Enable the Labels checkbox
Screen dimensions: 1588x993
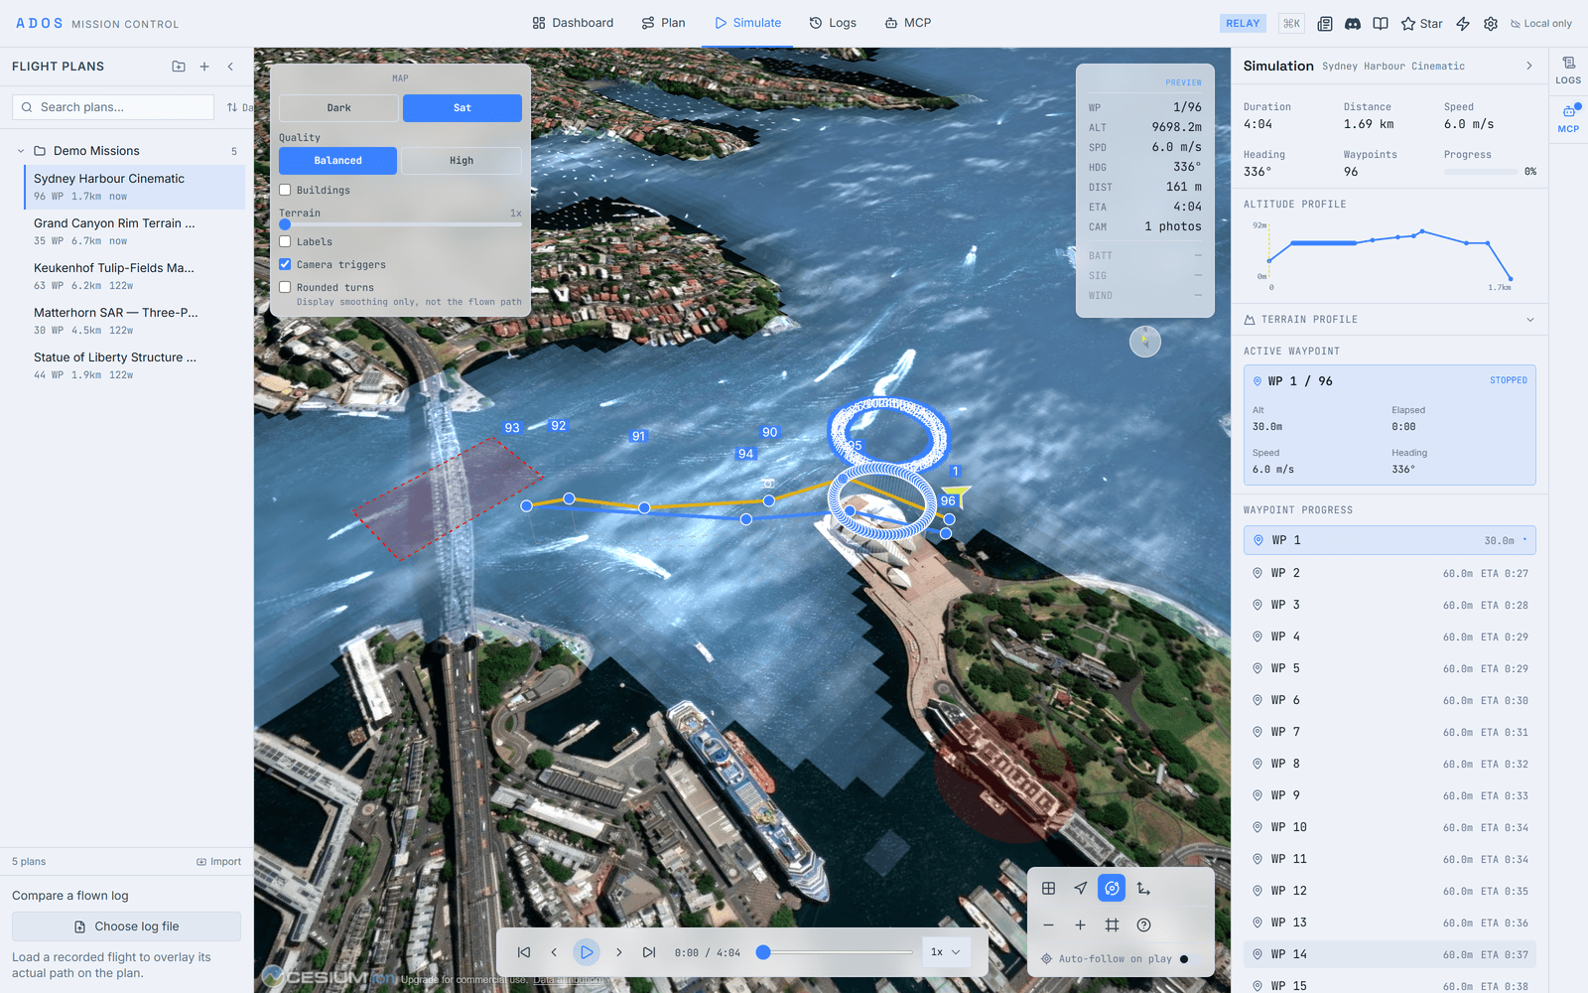tap(285, 241)
